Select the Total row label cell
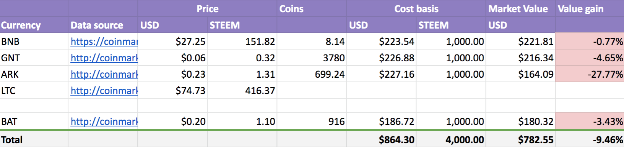Image resolution: width=624 pixels, height=147 pixels. pos(34,139)
